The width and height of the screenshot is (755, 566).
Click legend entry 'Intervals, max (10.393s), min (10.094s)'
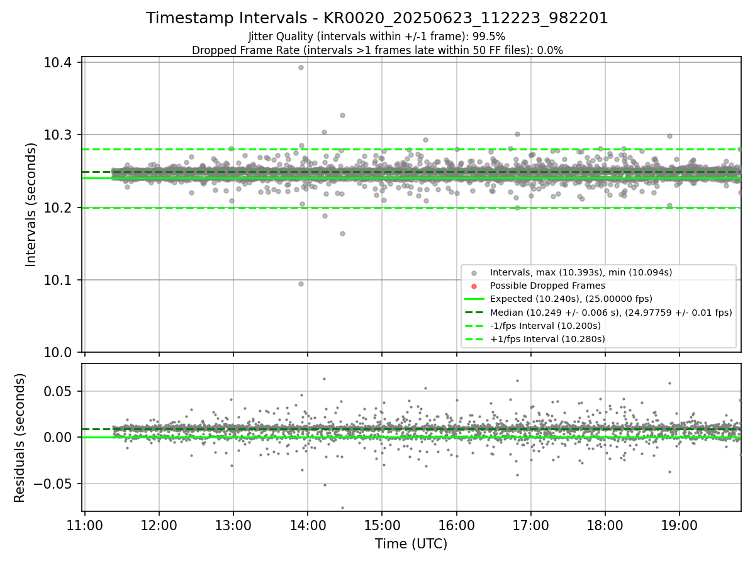pyautogui.click(x=581, y=272)
